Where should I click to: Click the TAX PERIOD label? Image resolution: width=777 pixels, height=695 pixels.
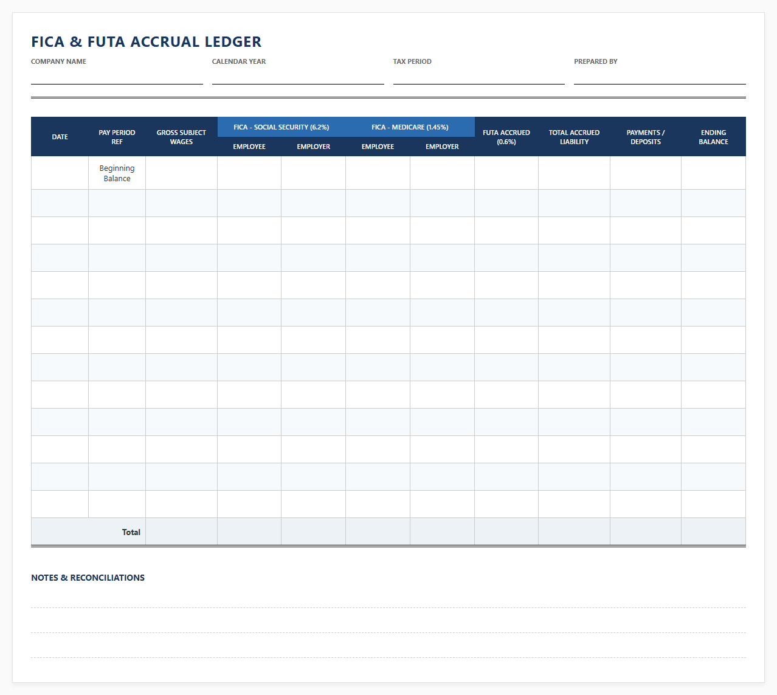412,61
